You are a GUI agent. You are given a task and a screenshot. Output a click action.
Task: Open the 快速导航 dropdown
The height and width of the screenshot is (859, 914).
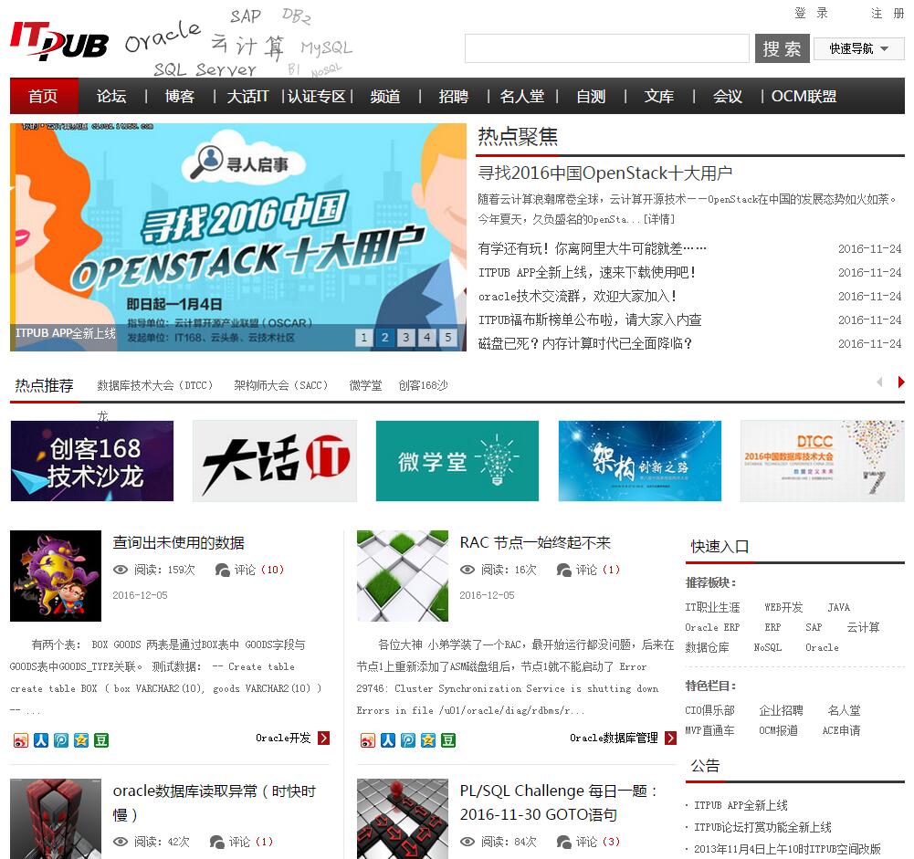(x=858, y=48)
